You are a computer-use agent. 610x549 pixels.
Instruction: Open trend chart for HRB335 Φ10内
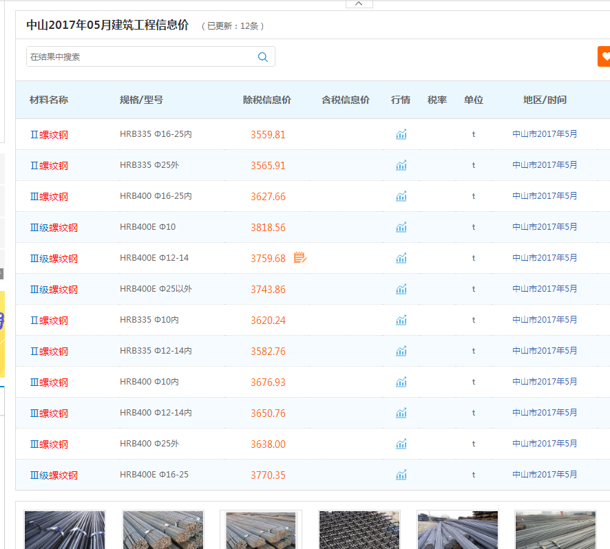pos(401,320)
